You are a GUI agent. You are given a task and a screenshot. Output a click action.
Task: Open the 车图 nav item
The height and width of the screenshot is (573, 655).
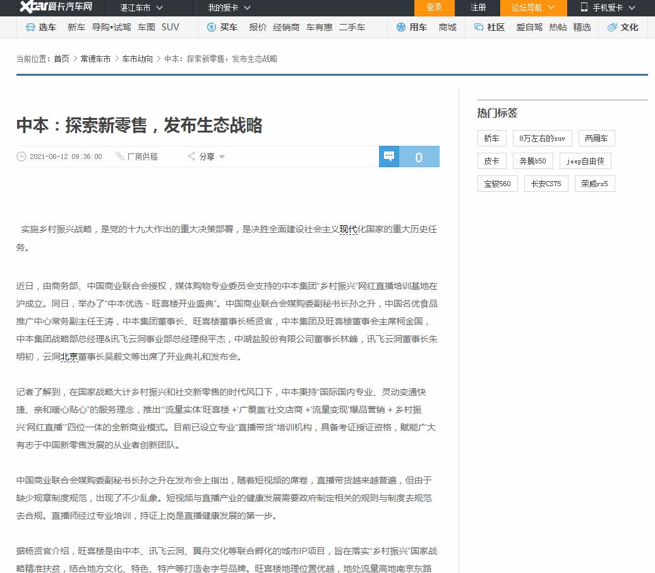(x=146, y=28)
